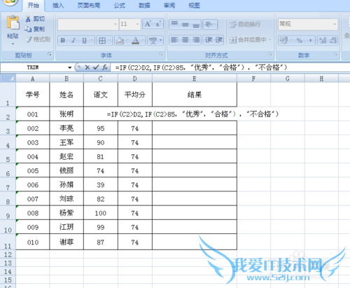Align text to middle of cell
This screenshot has width=350, height=288.
185,24
